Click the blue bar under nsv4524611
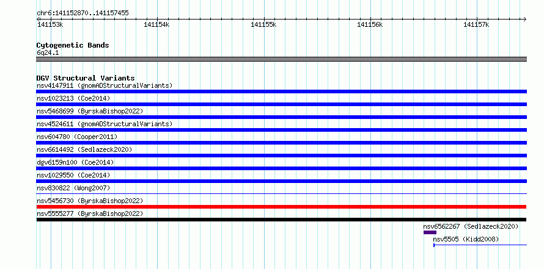This screenshot has width=544, height=269. 281,130
